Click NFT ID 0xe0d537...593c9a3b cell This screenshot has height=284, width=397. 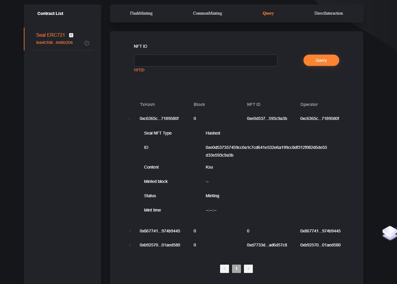[x=267, y=119]
